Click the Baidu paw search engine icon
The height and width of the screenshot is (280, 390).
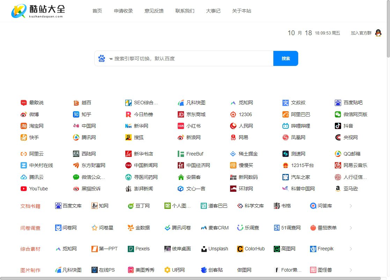click(x=102, y=58)
